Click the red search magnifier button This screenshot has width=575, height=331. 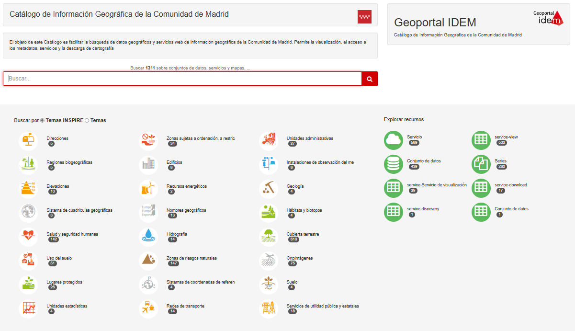pyautogui.click(x=369, y=79)
